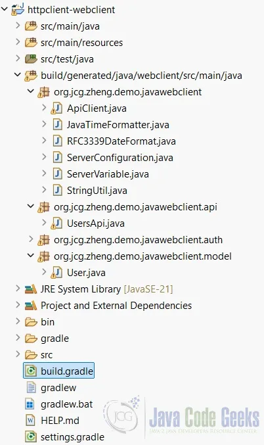Click the plain src folder icon
264x445 pixels.
[31, 355]
